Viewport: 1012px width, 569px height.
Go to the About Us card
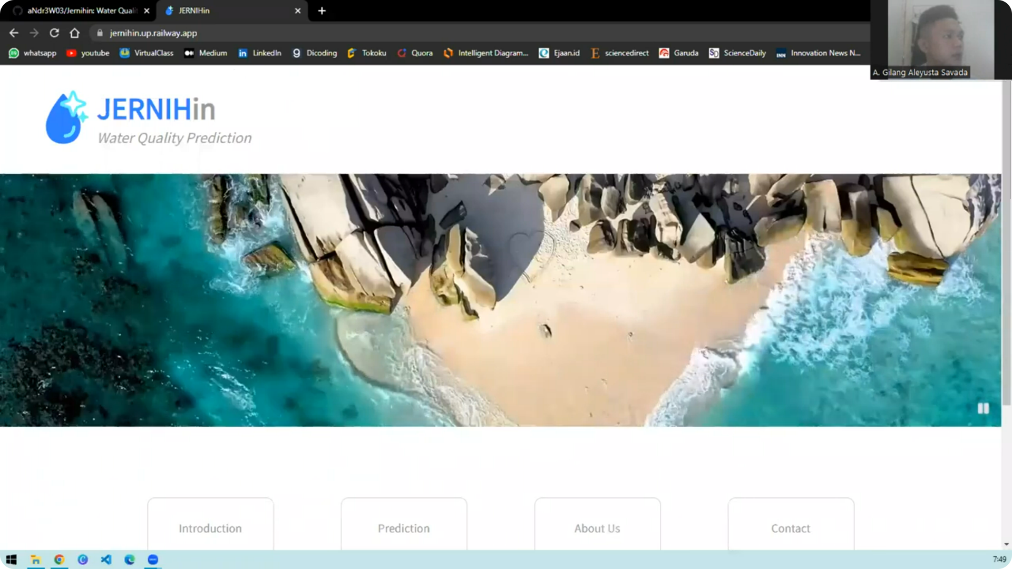597,528
